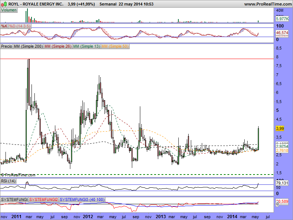Select the MM (Simple 200) moving average label

[28, 46]
